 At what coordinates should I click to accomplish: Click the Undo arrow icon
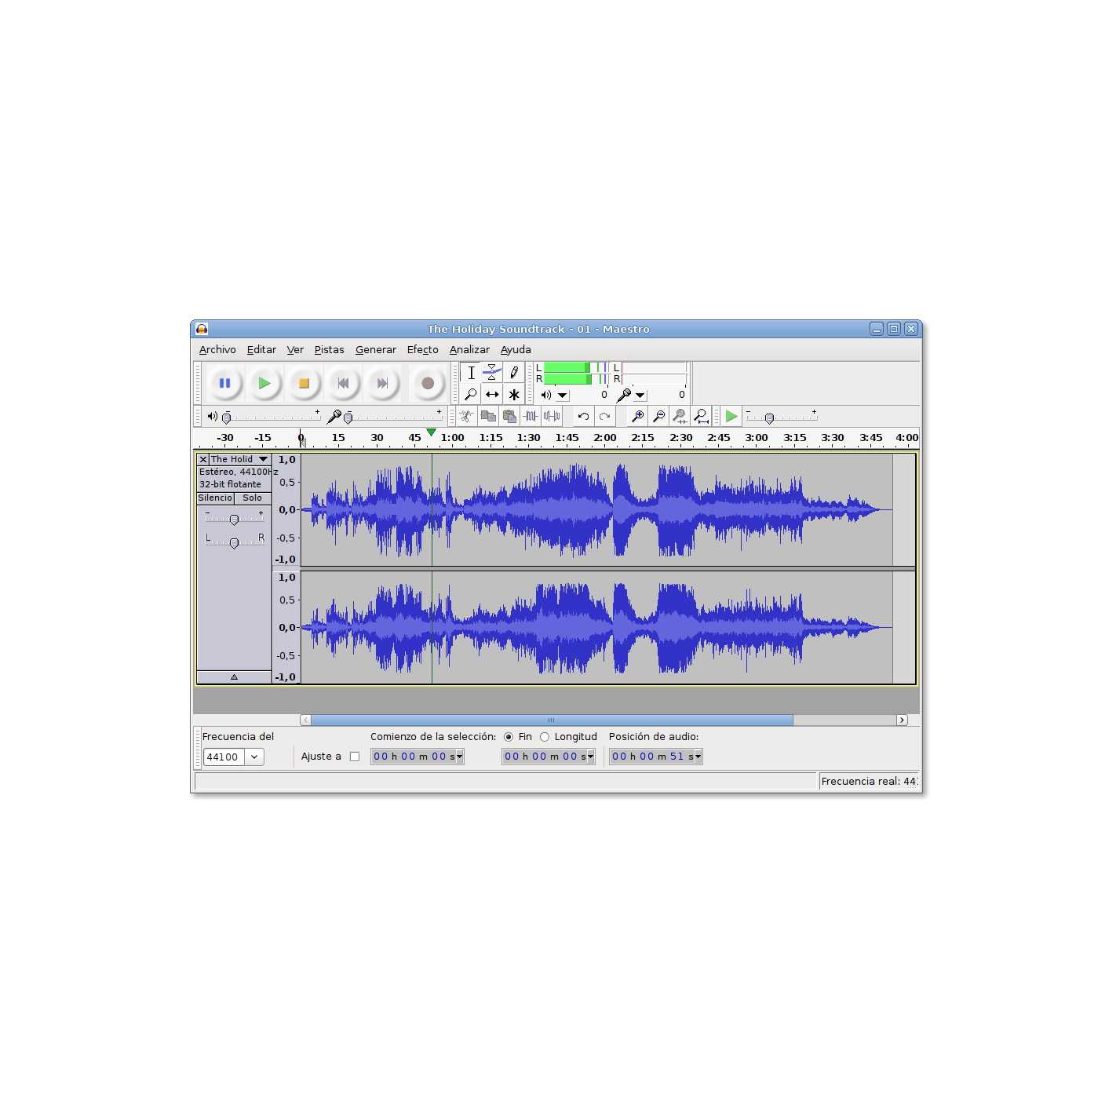click(x=583, y=417)
